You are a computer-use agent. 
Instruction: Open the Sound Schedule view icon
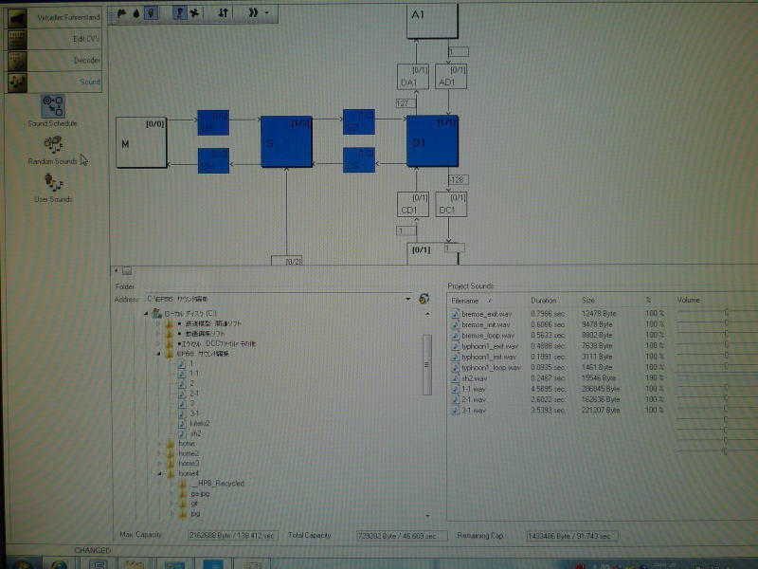[x=53, y=106]
